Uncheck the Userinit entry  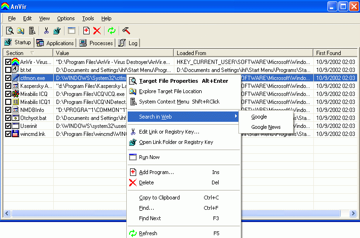tap(8, 126)
